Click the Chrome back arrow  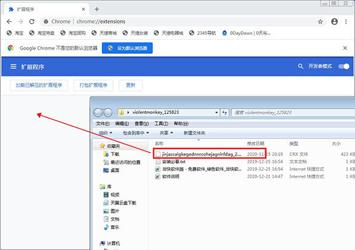click(x=9, y=21)
